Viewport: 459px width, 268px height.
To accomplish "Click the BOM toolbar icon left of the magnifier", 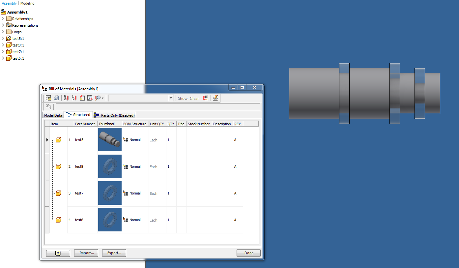I will click(x=90, y=98).
